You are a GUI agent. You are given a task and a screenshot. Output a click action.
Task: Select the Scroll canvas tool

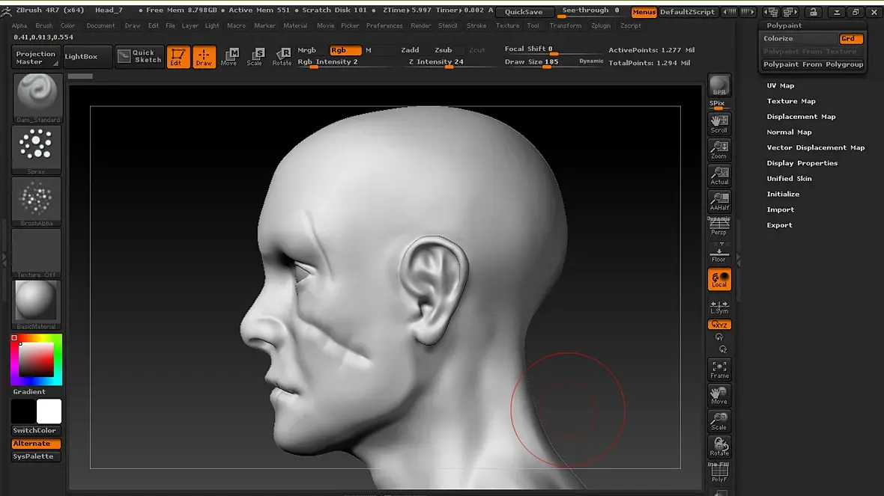[x=719, y=123]
